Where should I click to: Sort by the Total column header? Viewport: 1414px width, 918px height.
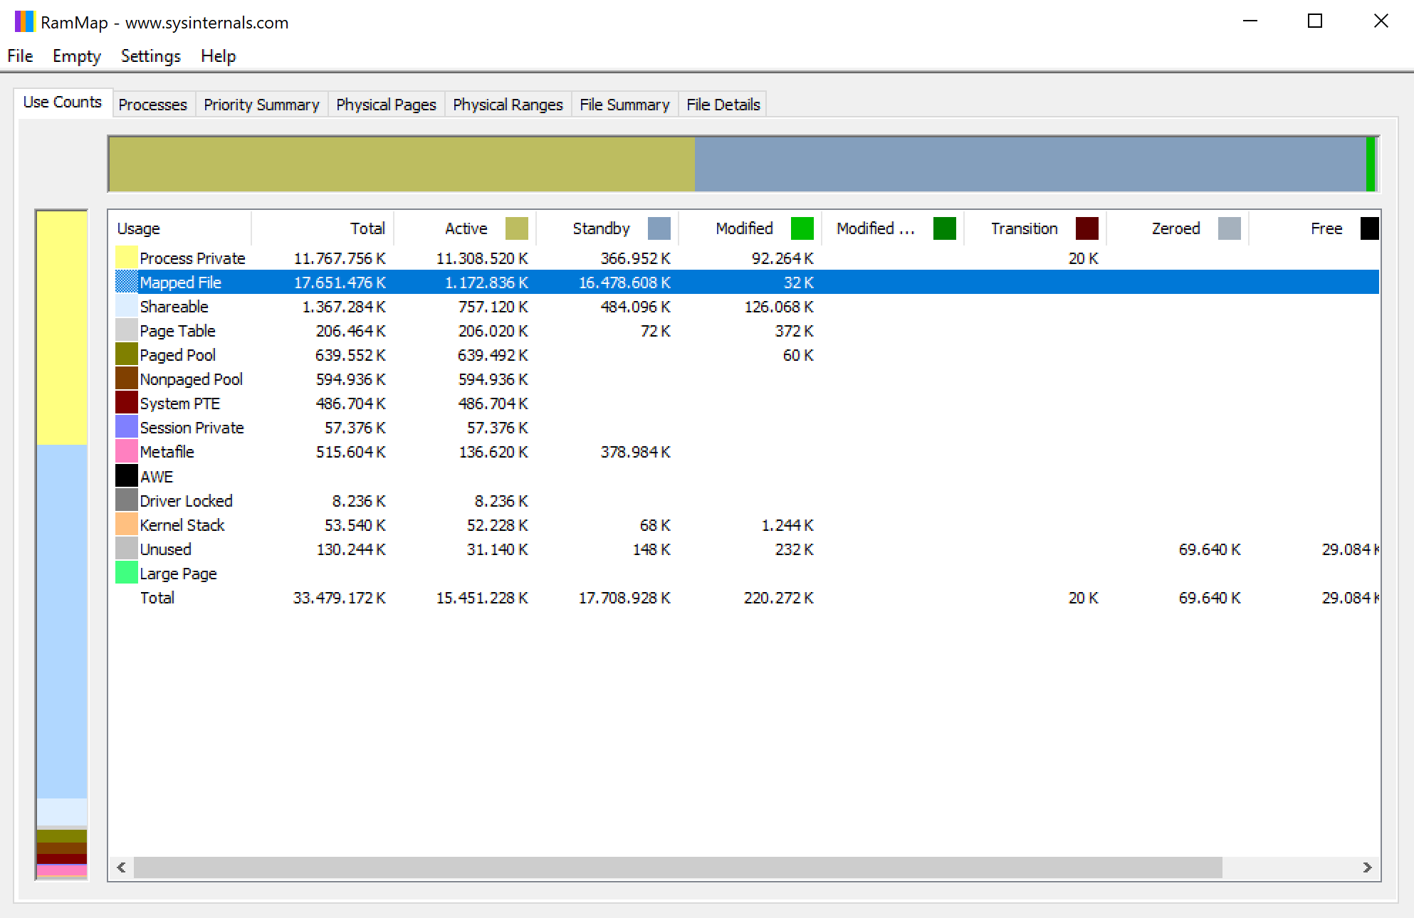click(367, 228)
